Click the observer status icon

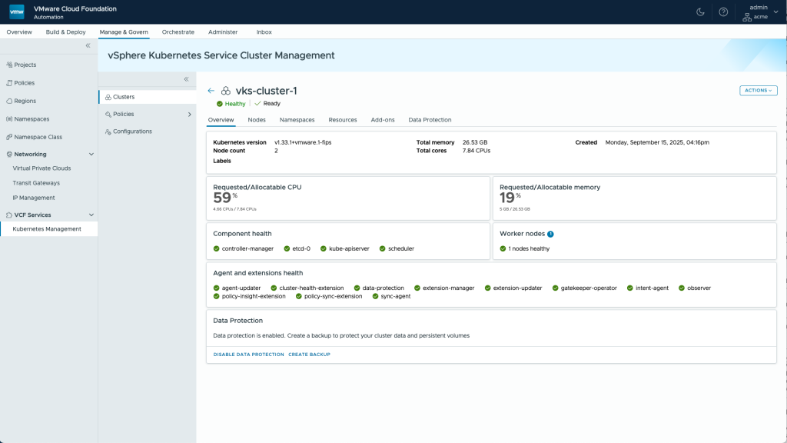coord(682,288)
